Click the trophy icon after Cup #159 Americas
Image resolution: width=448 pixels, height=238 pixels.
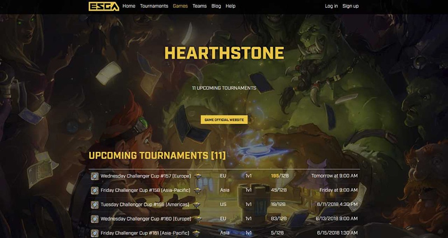pyautogui.click(x=196, y=205)
